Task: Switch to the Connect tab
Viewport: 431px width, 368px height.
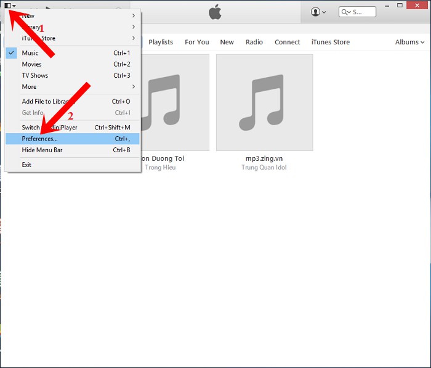Action: (288, 42)
